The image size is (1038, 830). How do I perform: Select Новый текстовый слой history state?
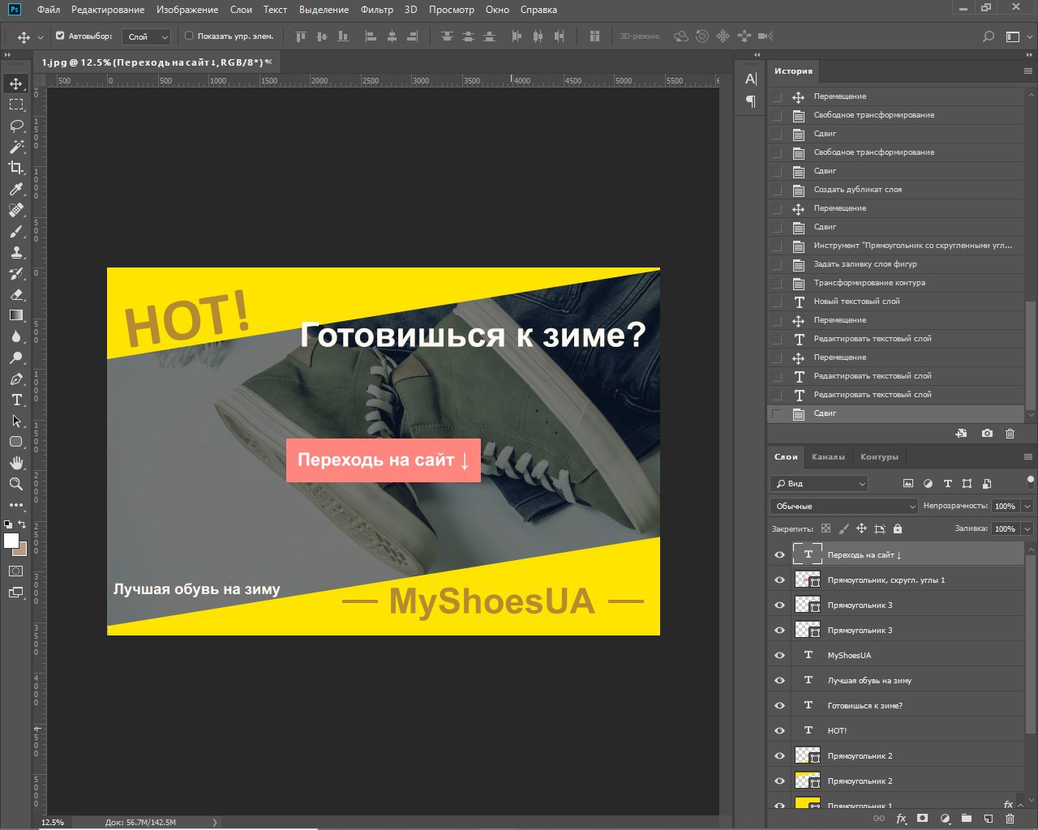click(896, 302)
